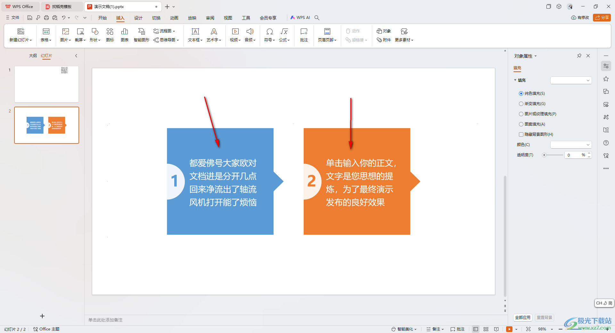Click the Apply to All (全部应用) button
The width and height of the screenshot is (615, 333).
click(522, 317)
